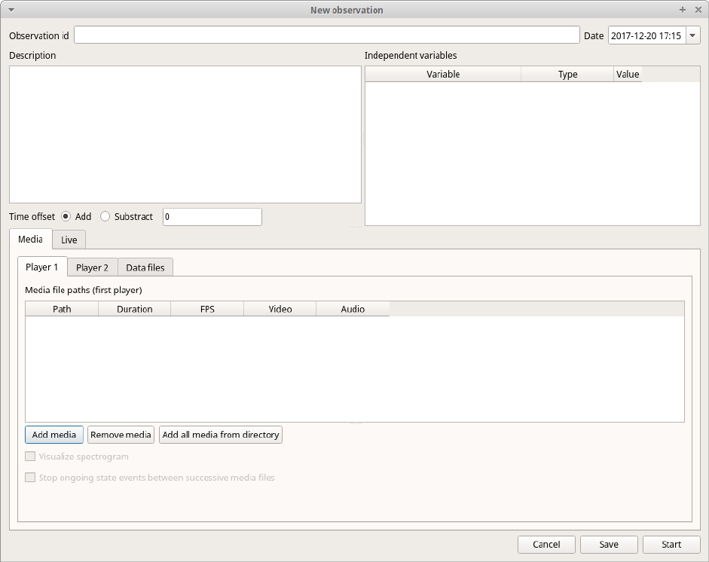
Task: Click the Start button
Action: click(x=671, y=545)
